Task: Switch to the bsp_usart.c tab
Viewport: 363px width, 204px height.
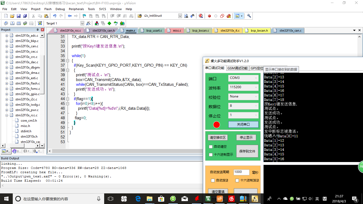Action: coord(154,31)
